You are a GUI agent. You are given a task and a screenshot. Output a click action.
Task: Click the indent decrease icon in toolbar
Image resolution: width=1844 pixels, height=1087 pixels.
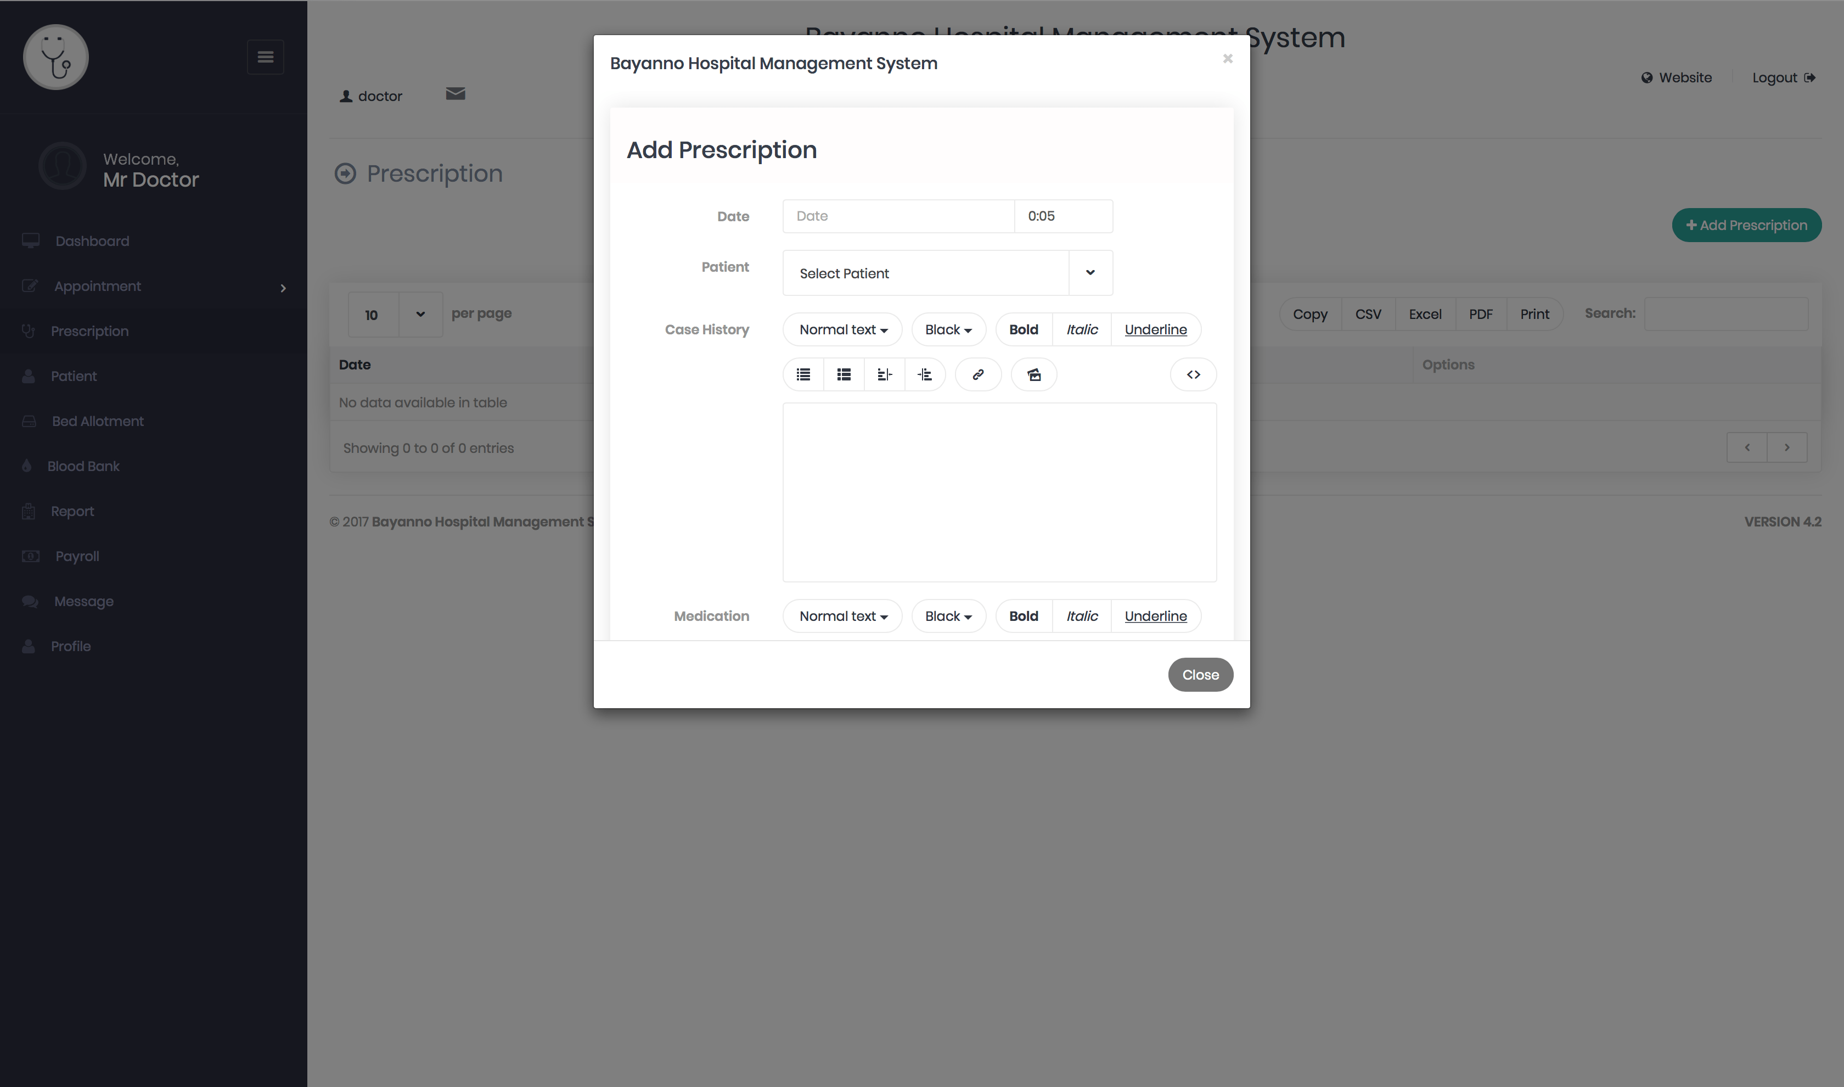coord(885,374)
